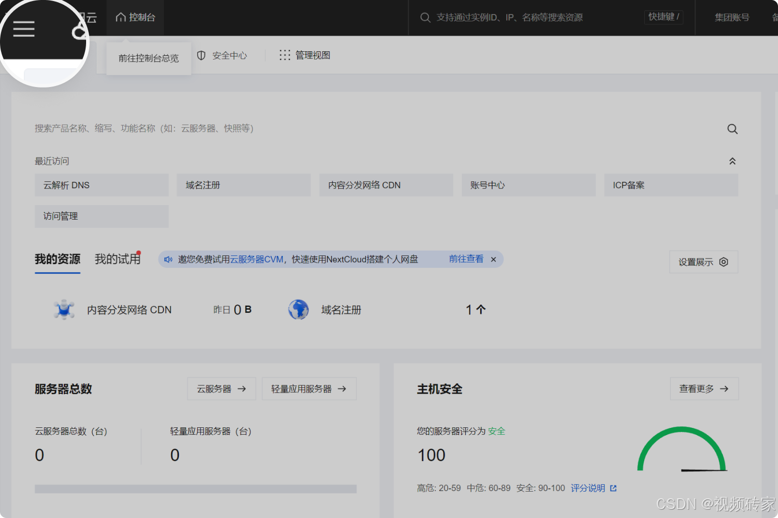This screenshot has width=778, height=518.
Task: Click the 昨日 0 B traffic value
Action: pos(232,310)
